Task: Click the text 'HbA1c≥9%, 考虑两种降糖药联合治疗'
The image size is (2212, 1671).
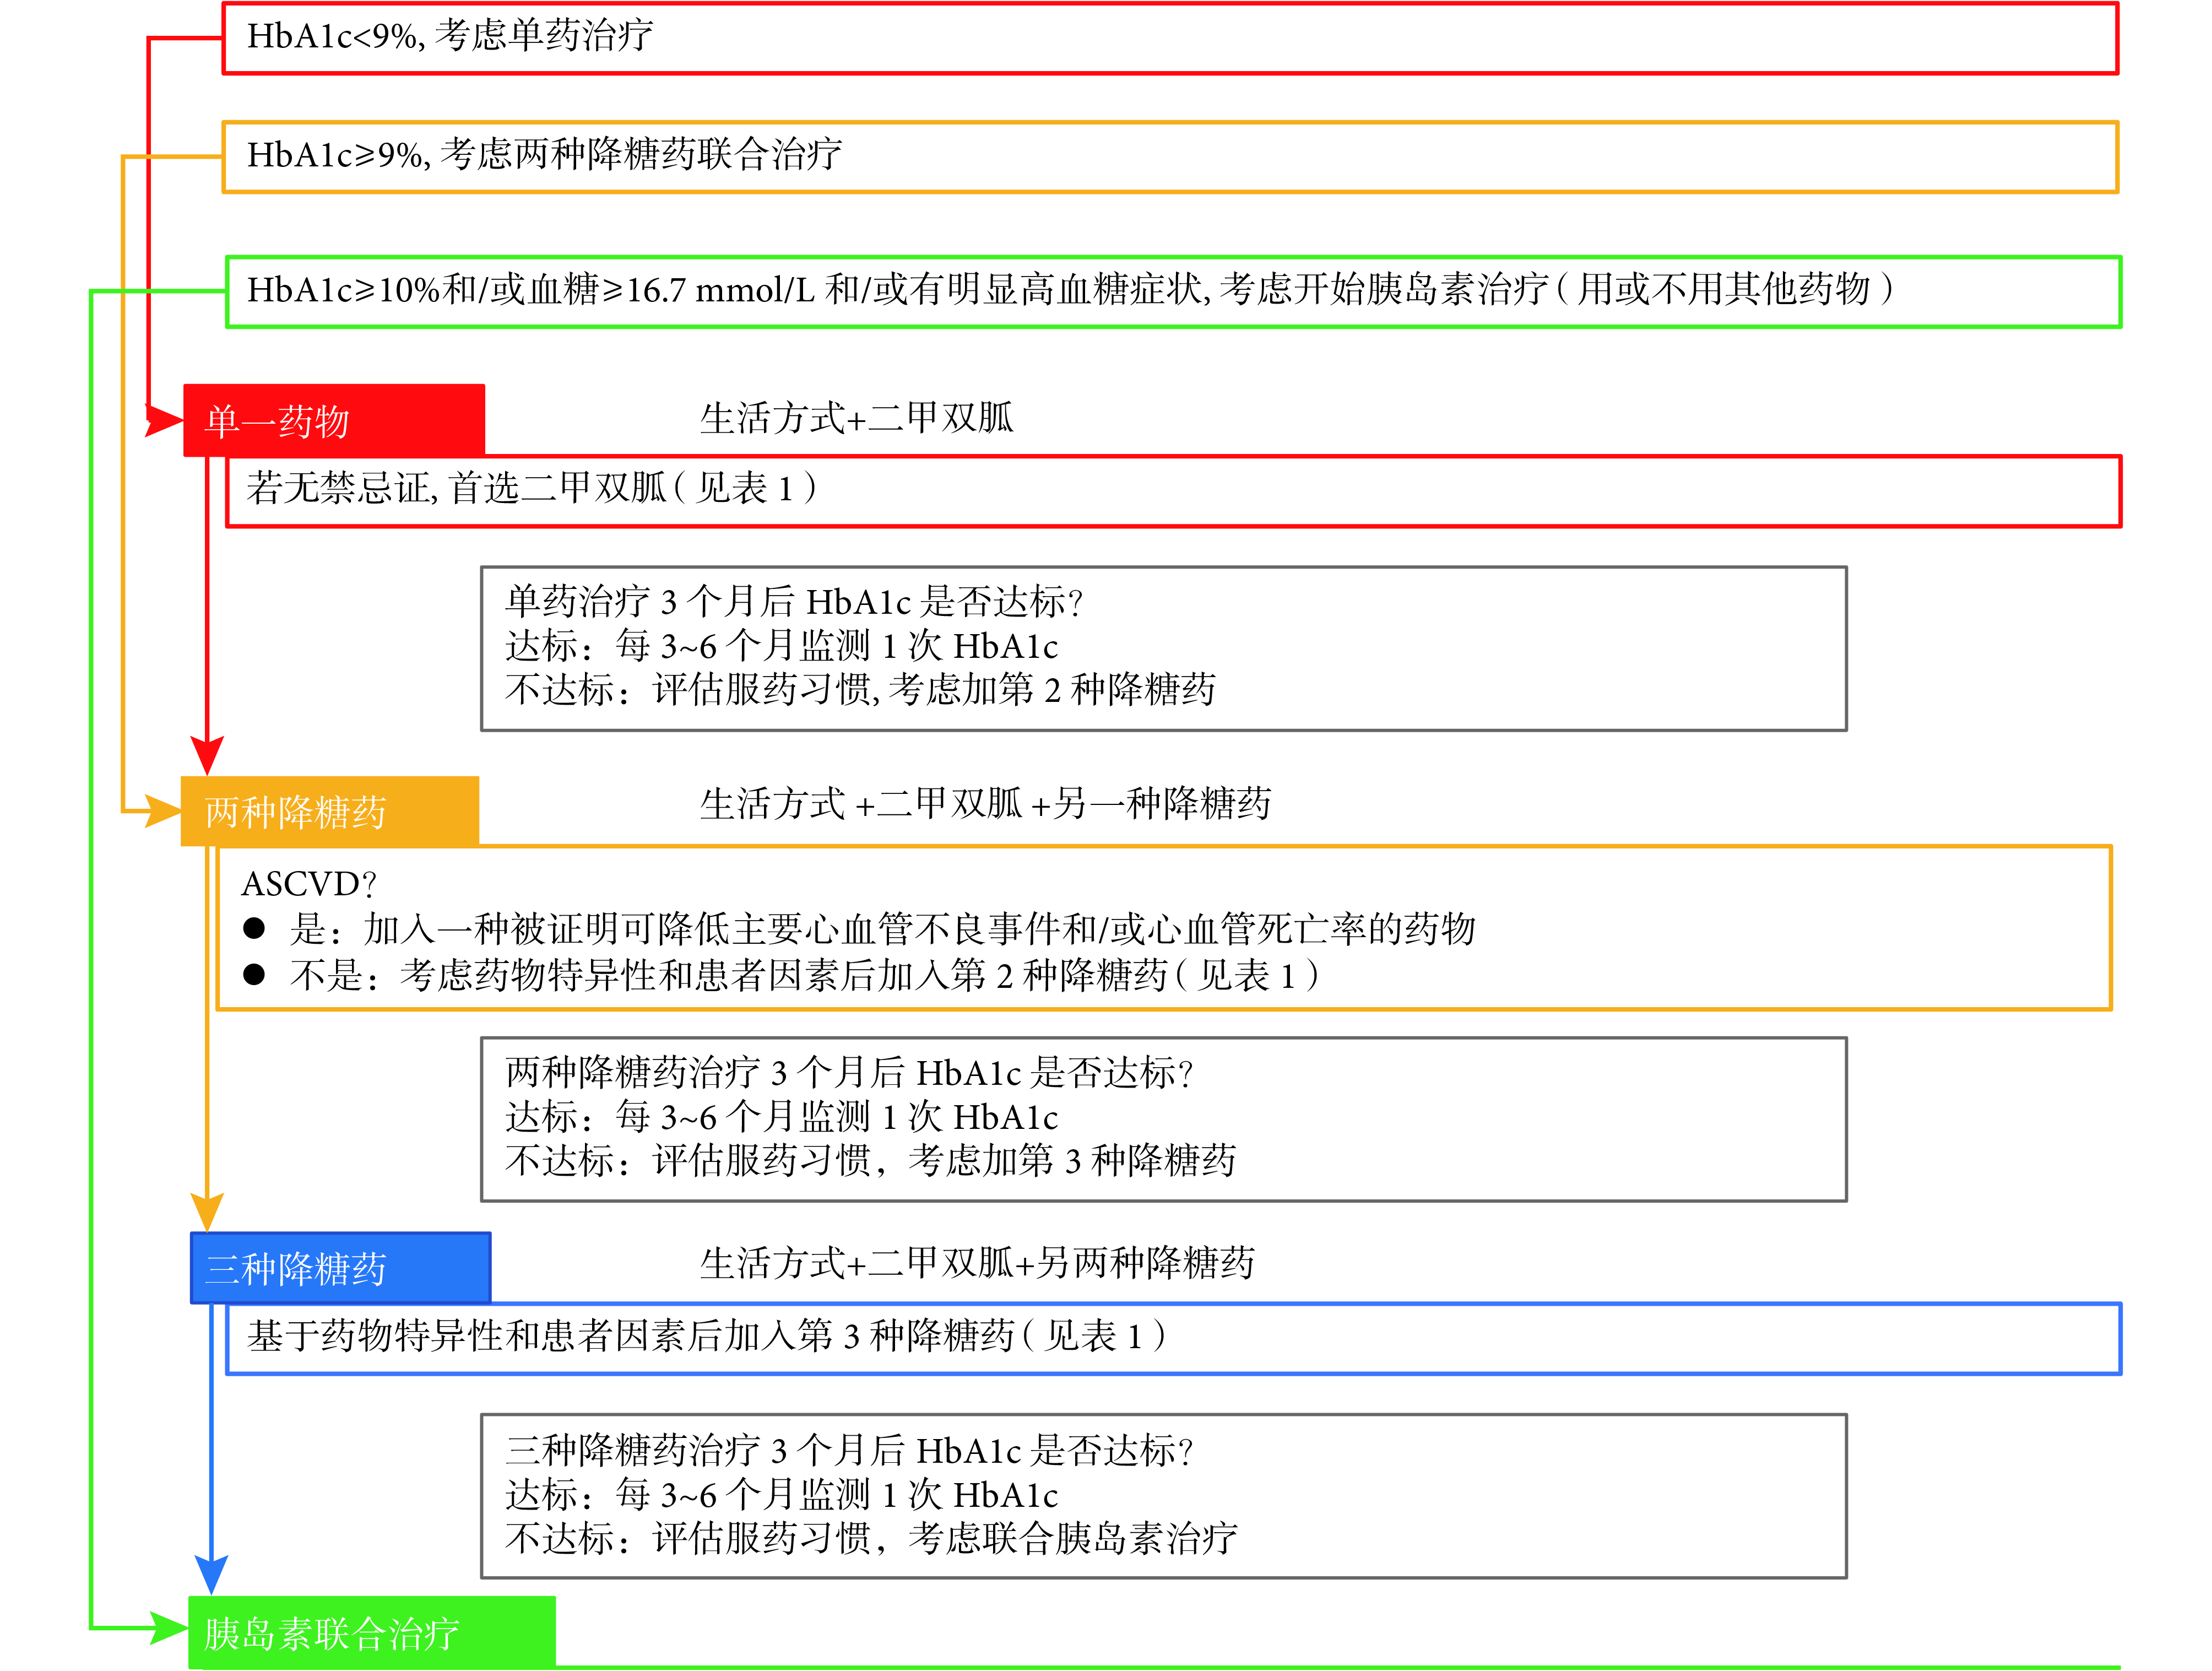Action: 544,155
